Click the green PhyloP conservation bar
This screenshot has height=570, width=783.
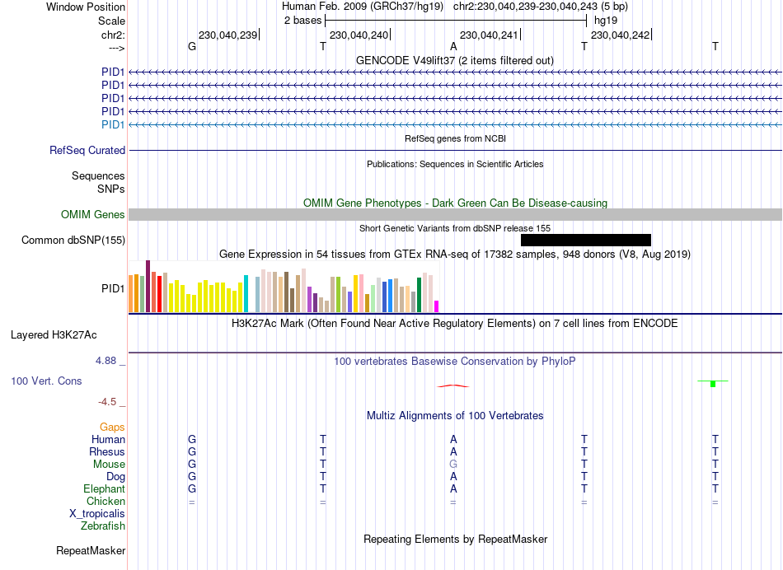(713, 383)
